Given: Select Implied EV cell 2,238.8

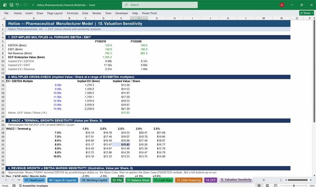Looking at the screenshot, I should pyautogui.click(x=86, y=109).
